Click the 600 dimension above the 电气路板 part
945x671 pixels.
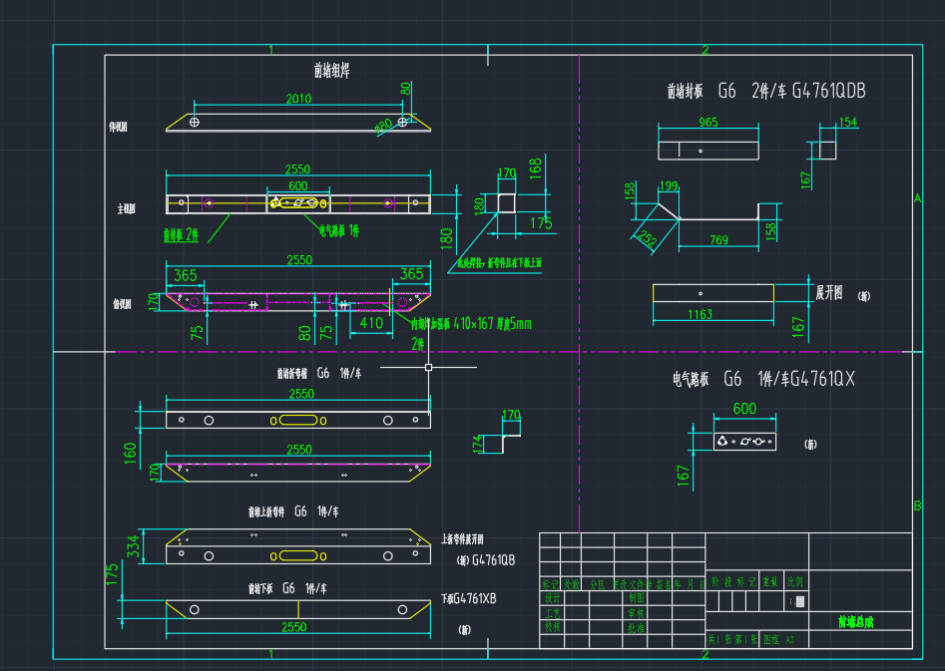pos(744,409)
